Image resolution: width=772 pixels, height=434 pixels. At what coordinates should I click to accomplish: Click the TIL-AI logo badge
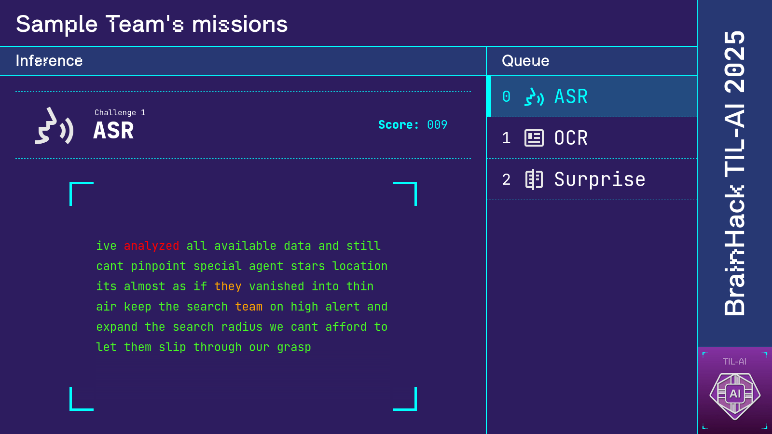click(734, 394)
